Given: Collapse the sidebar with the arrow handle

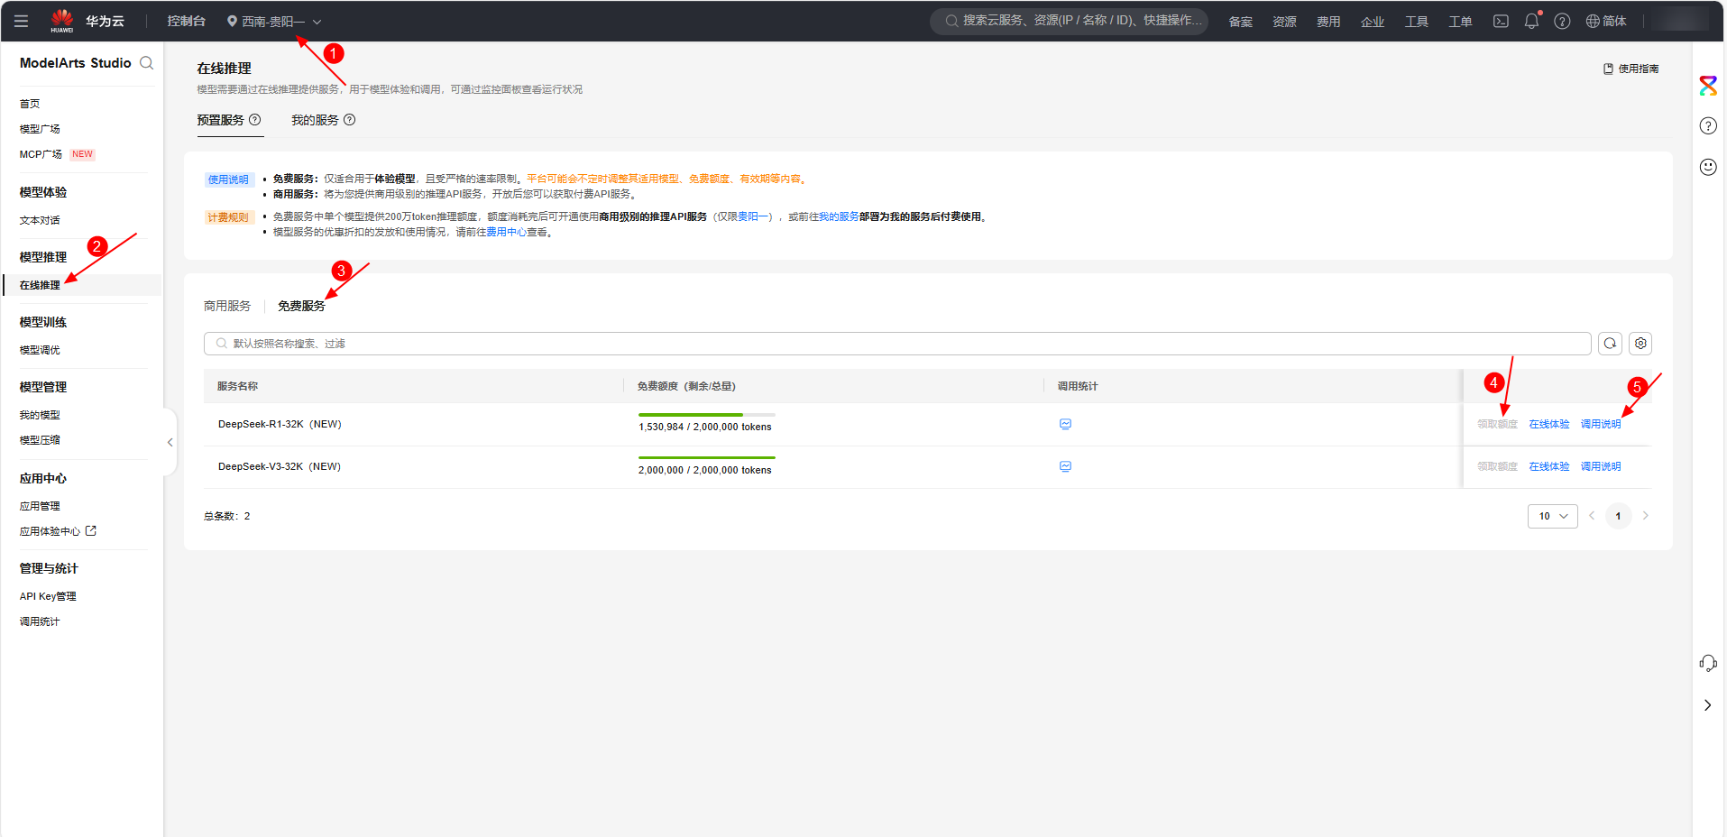Looking at the screenshot, I should (x=170, y=442).
